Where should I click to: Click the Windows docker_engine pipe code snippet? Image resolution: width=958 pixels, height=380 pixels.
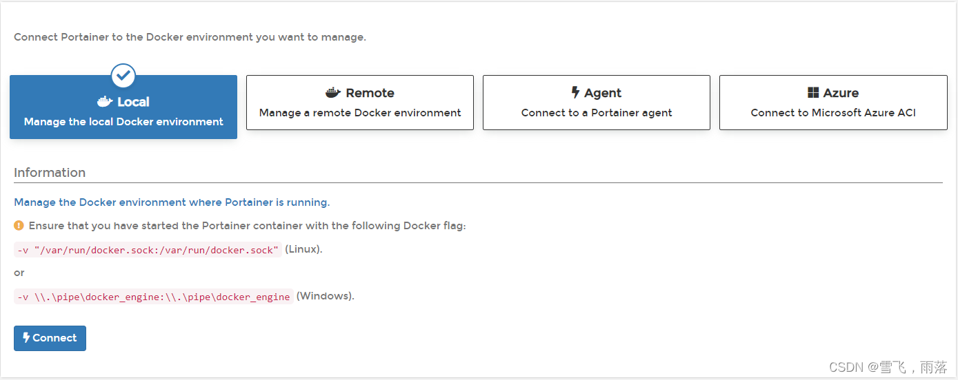click(x=154, y=297)
